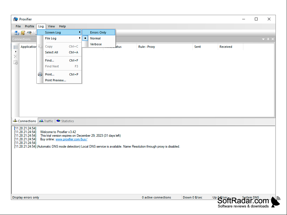Click '0 active connections' in status bar
Viewport: 287px width, 215px height.
click(157, 197)
